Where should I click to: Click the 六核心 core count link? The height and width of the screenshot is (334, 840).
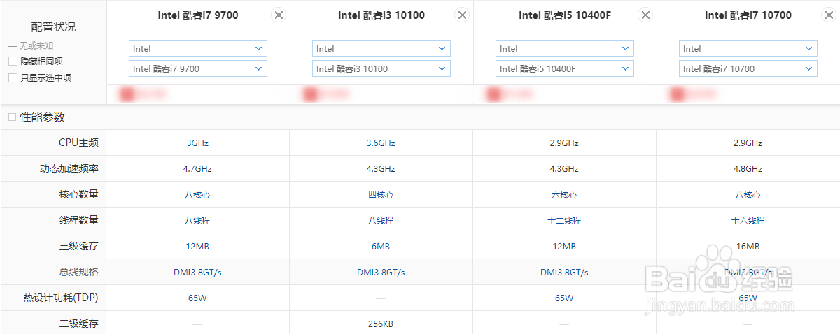click(x=564, y=195)
